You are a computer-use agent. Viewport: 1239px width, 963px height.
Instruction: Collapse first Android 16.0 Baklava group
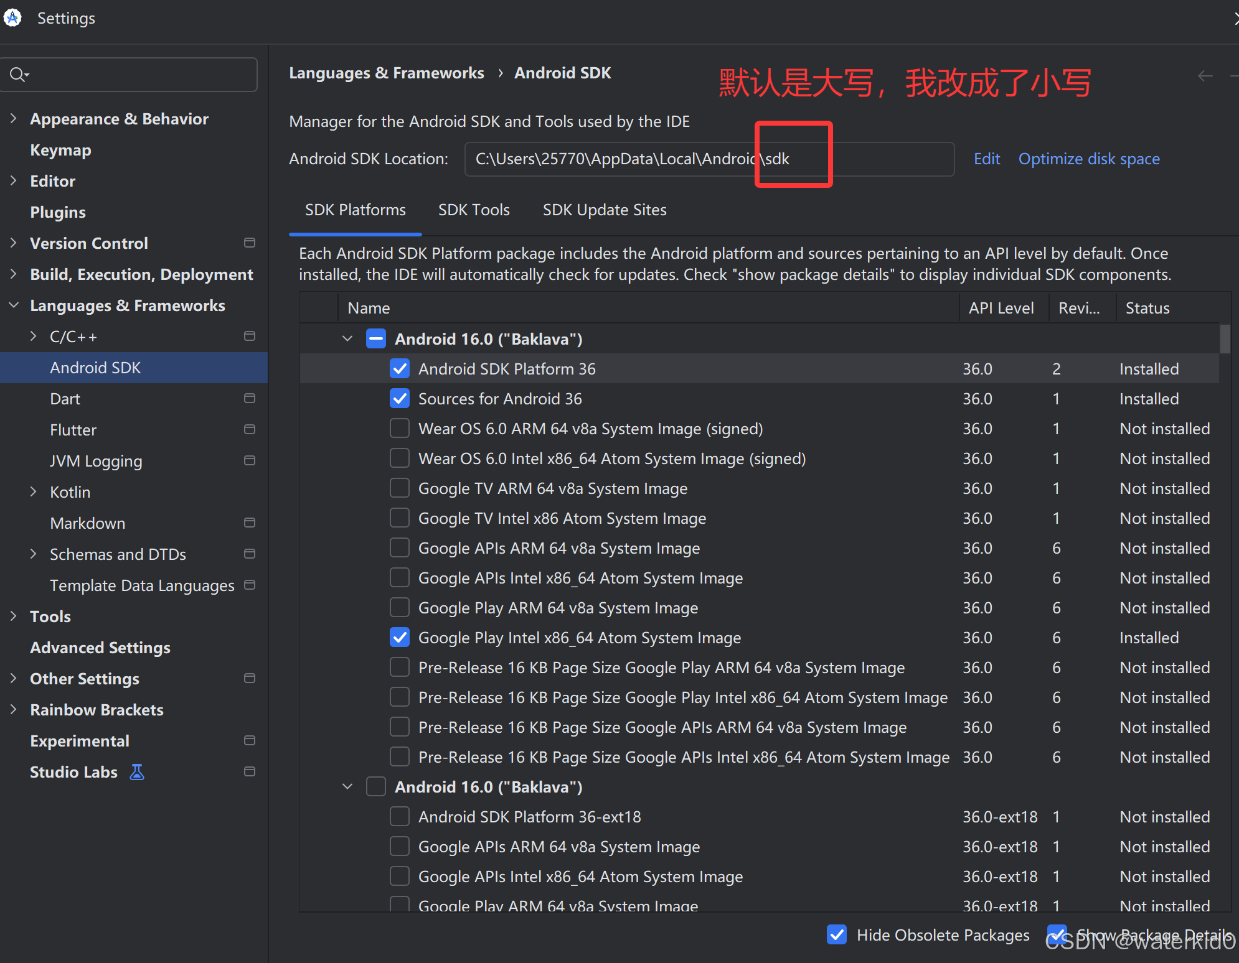tap(347, 339)
